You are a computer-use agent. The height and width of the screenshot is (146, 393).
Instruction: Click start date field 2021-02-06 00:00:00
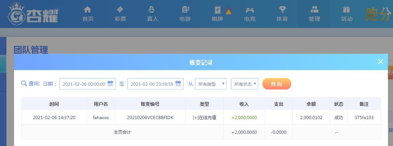tap(87, 84)
